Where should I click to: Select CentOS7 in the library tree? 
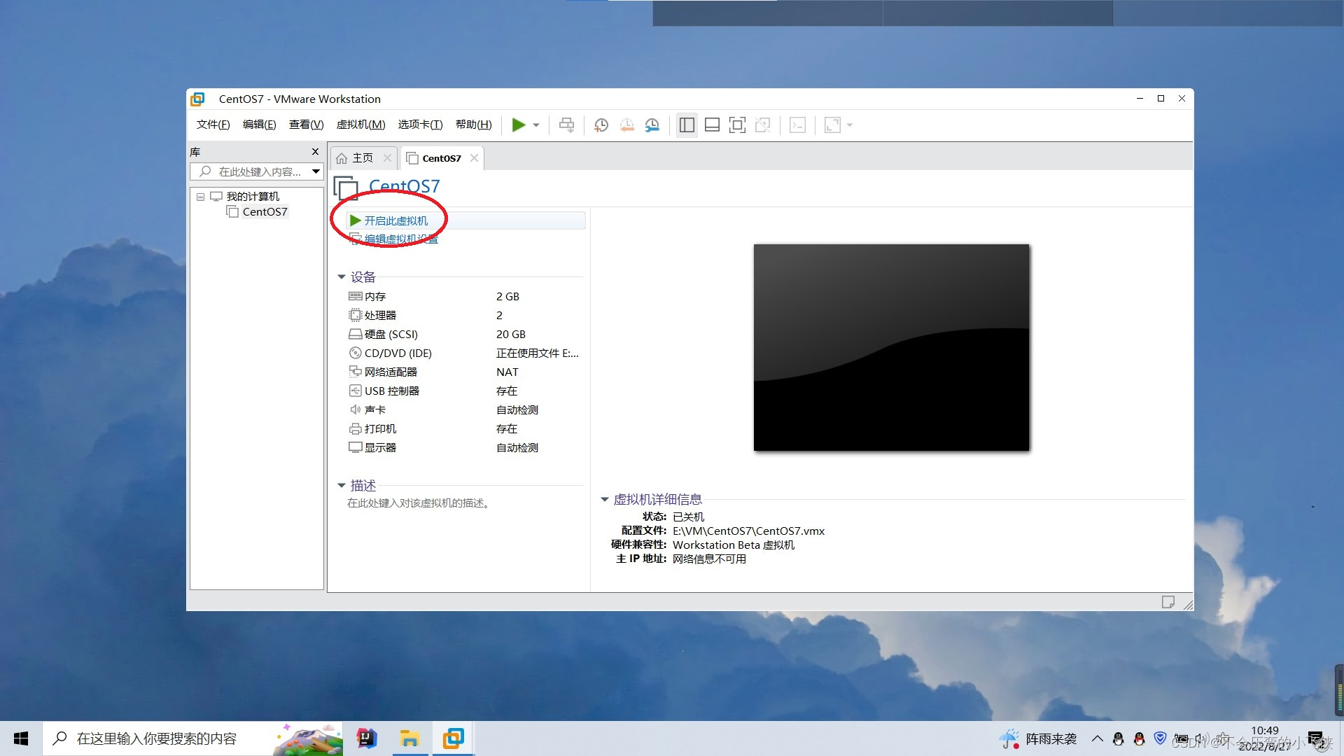pyautogui.click(x=264, y=212)
